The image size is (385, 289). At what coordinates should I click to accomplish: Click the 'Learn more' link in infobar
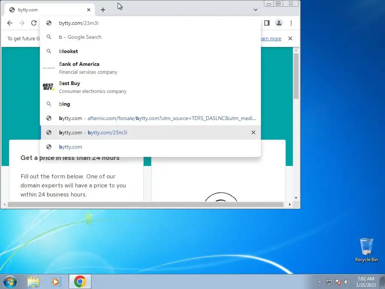tap(271, 39)
